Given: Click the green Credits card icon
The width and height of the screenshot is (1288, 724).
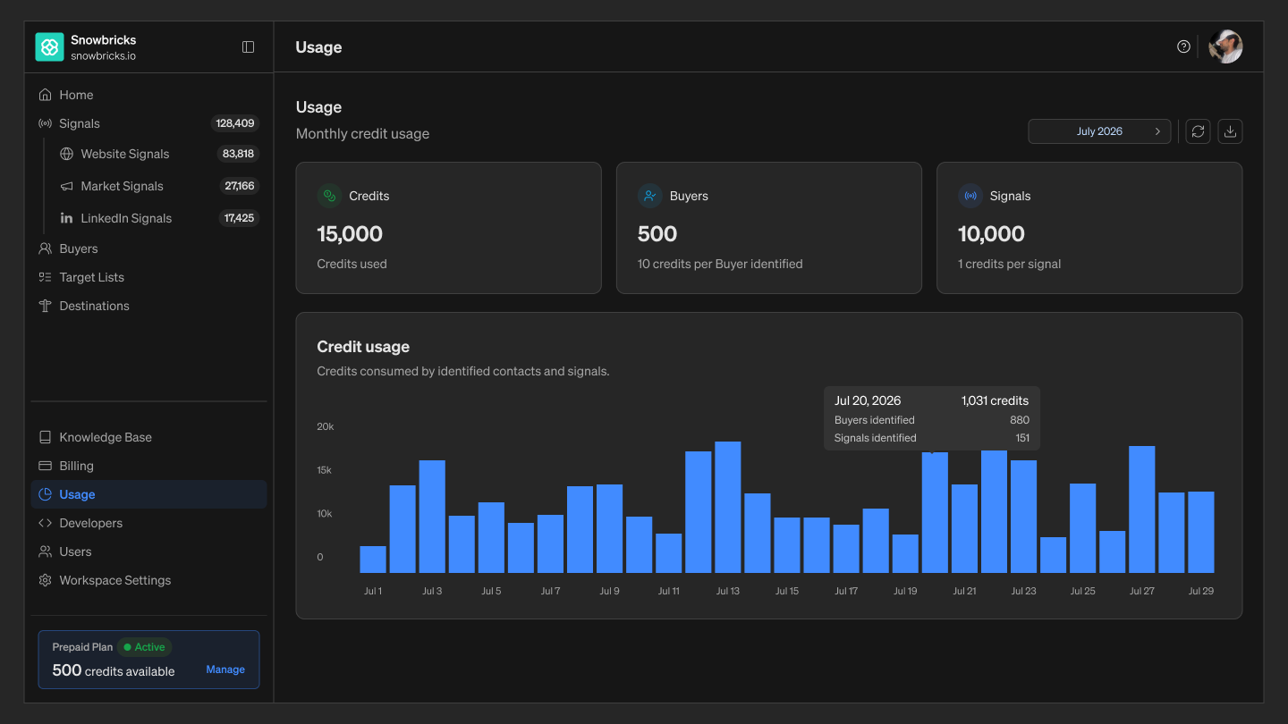Looking at the screenshot, I should pos(329,196).
